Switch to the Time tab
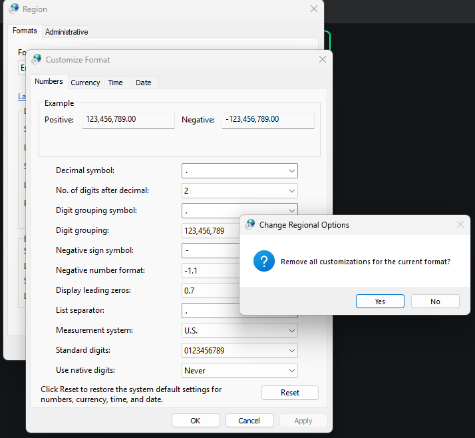 click(x=115, y=83)
